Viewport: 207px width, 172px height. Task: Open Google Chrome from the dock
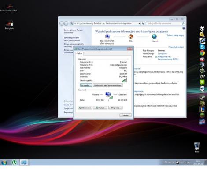(202, 53)
